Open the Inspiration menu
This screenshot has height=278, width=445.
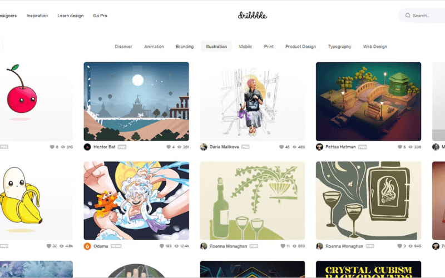(37, 16)
